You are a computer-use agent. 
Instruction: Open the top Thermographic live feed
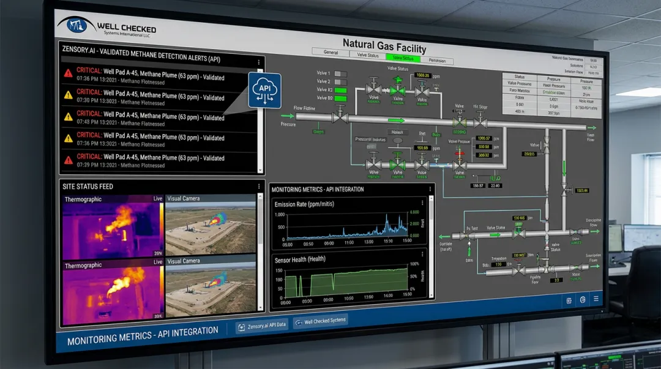[x=113, y=227]
